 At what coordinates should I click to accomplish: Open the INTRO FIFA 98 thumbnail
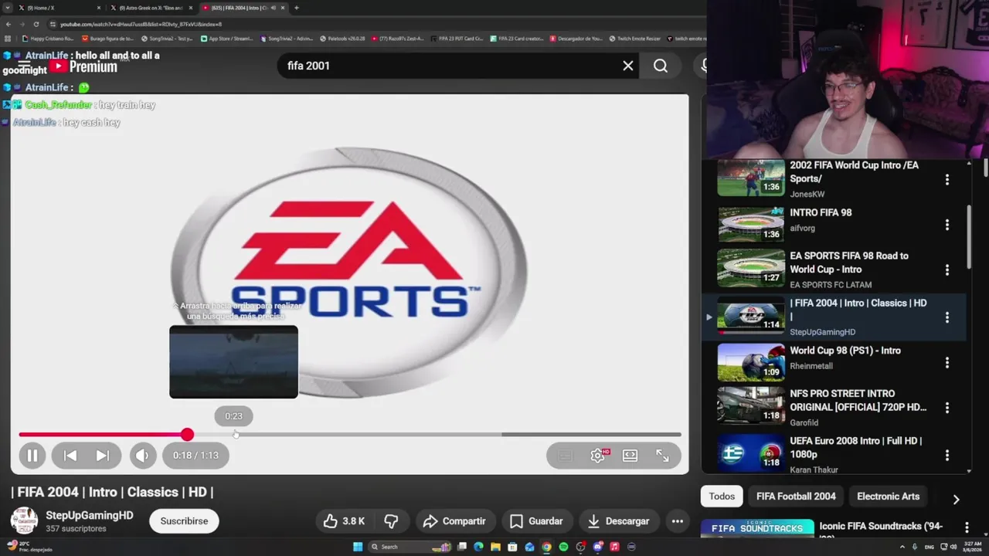click(751, 223)
